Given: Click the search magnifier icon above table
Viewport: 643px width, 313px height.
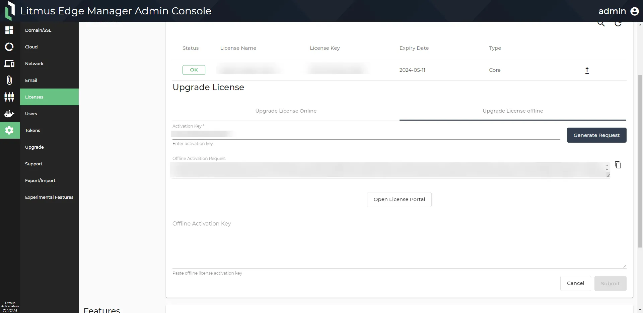Looking at the screenshot, I should click(601, 23).
